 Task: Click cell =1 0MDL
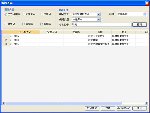coord(25,44)
